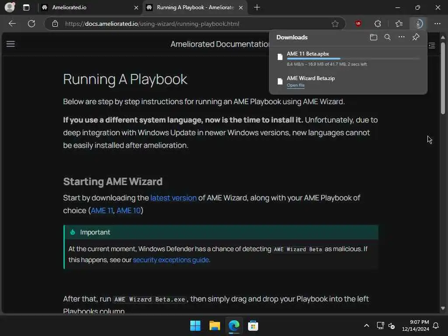Open the table of contents icon
The image size is (448, 336).
click(x=432, y=45)
